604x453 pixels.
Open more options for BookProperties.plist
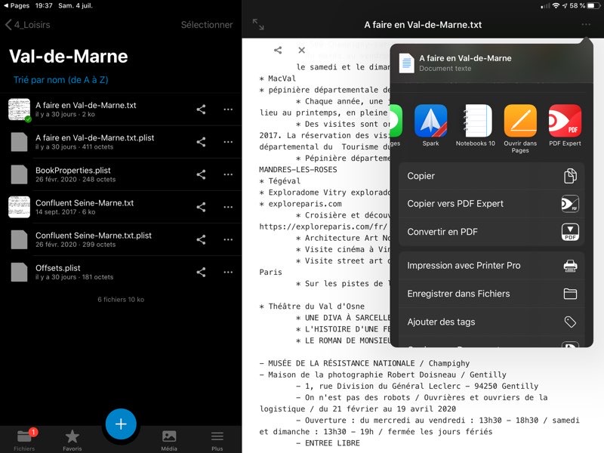pyautogui.click(x=228, y=174)
